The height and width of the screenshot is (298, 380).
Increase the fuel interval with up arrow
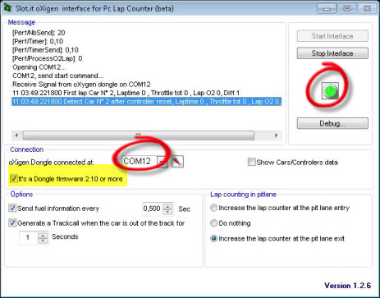pyautogui.click(x=167, y=206)
